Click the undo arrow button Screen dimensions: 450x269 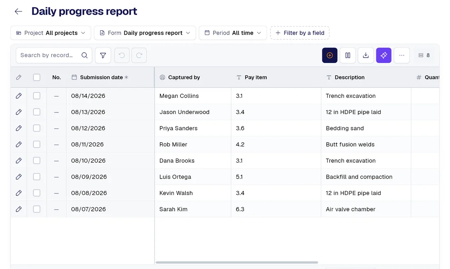[x=122, y=55]
